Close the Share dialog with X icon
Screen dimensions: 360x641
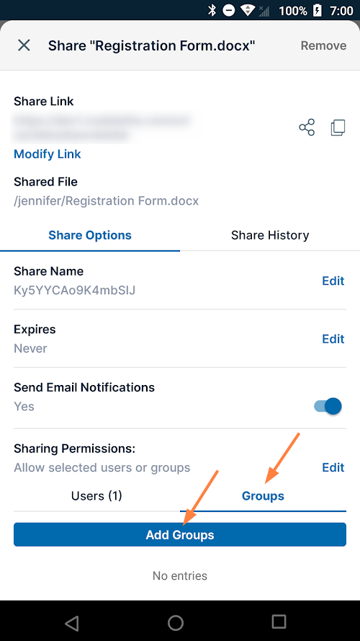point(24,45)
